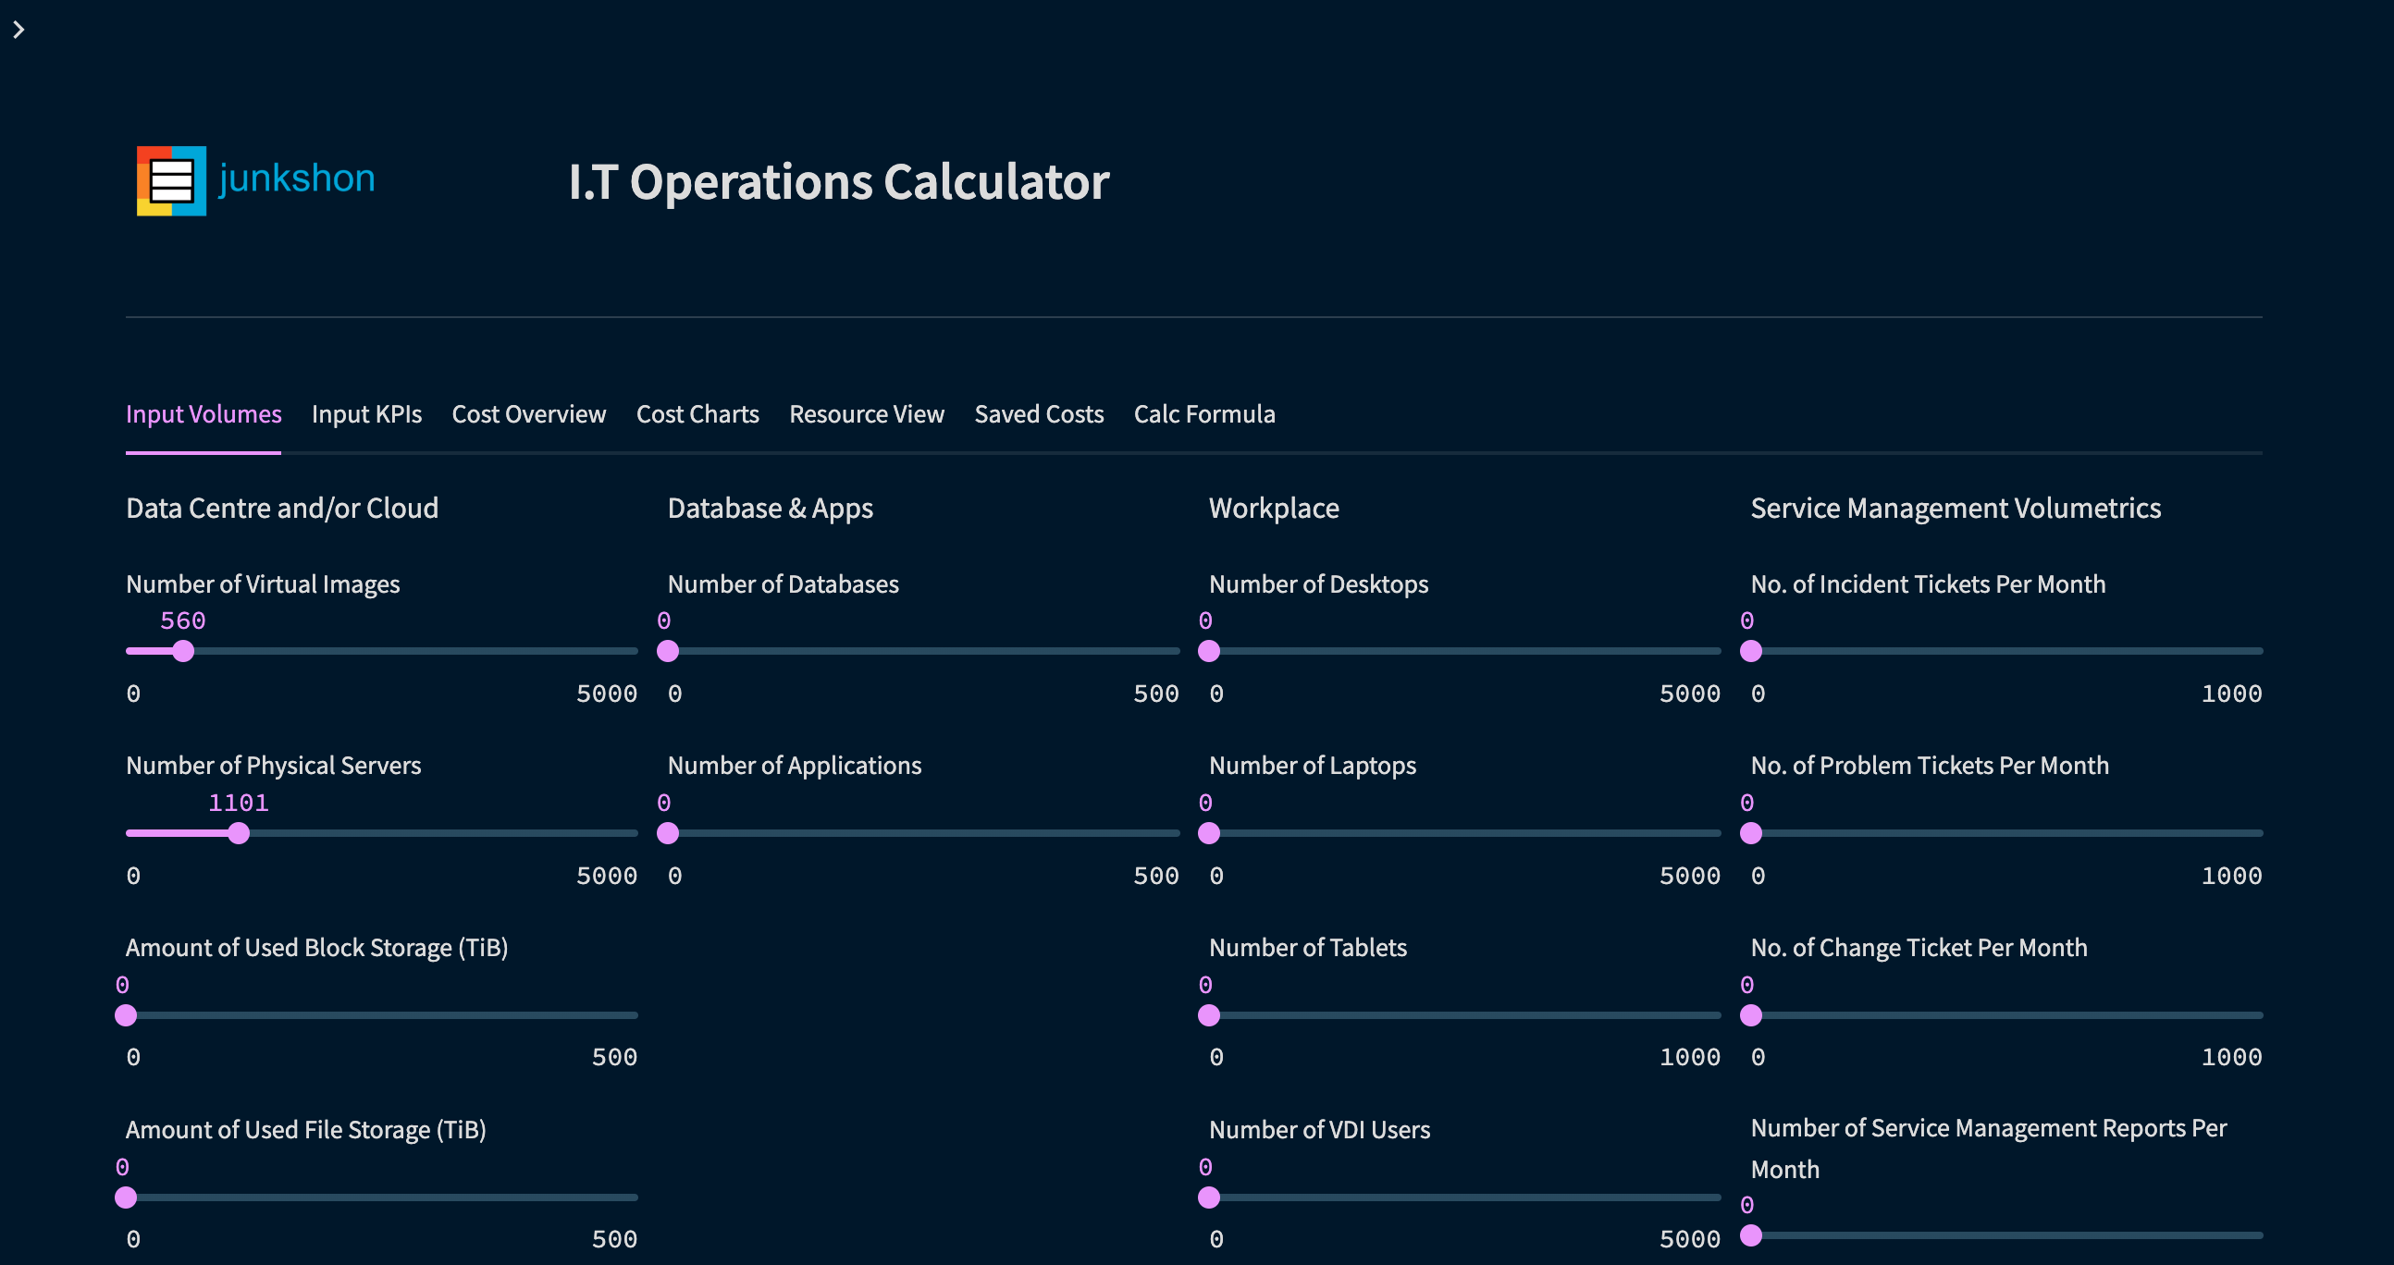The height and width of the screenshot is (1265, 2394).
Task: Expand the collapsed sidebar chevron
Action: [19, 30]
